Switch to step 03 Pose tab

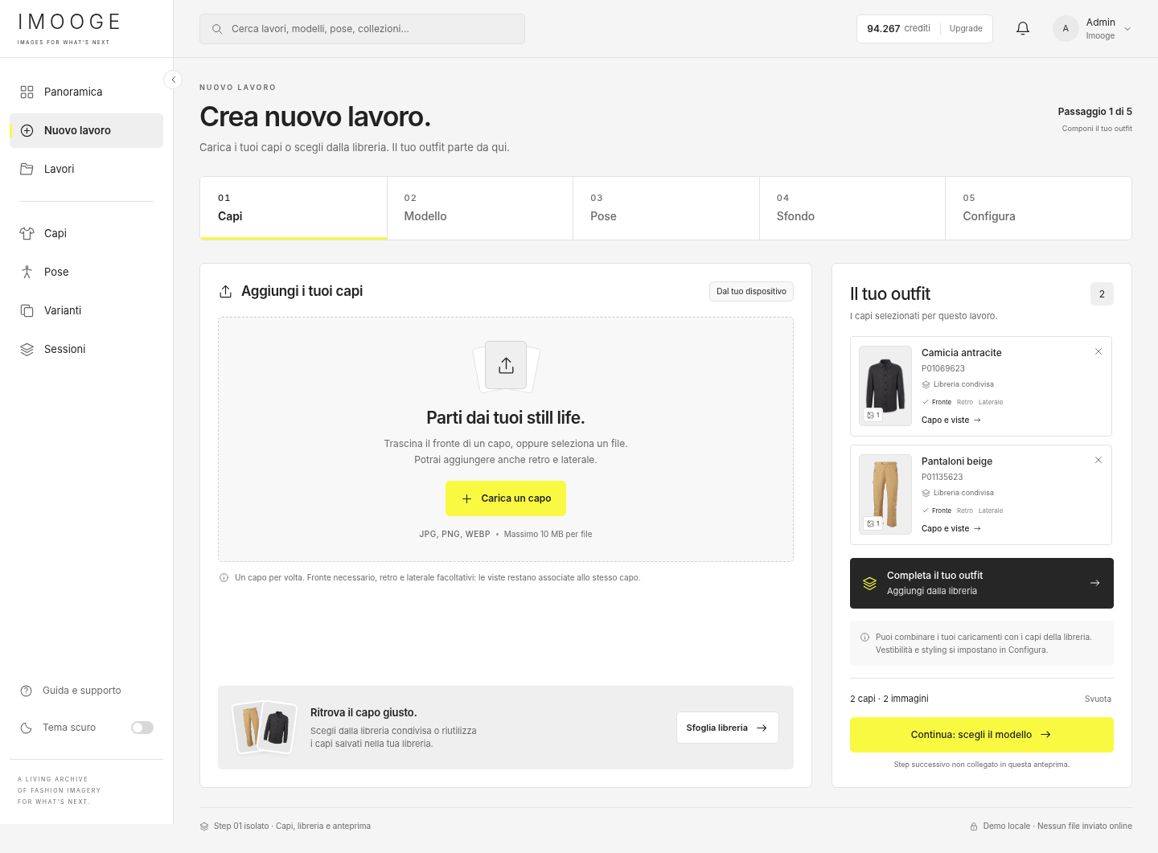pos(666,208)
